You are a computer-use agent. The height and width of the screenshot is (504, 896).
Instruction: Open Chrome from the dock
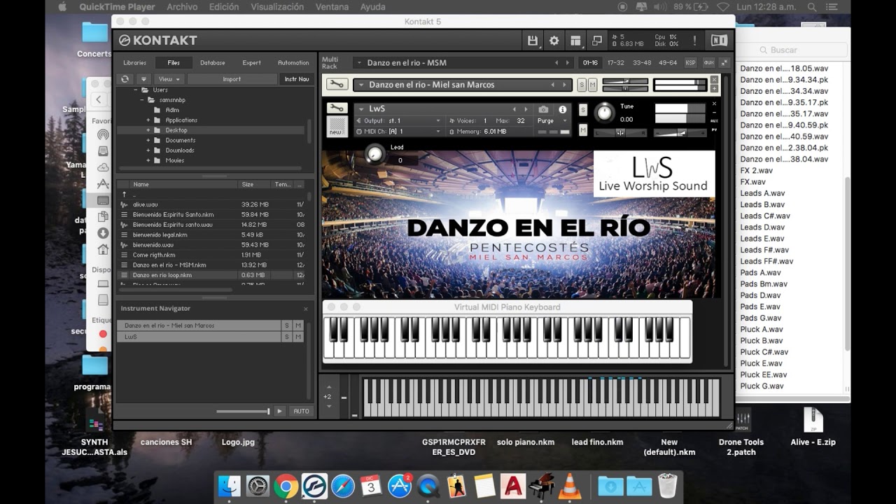point(286,486)
